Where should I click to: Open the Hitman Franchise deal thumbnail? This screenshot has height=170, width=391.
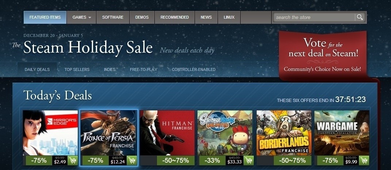coord(167,133)
